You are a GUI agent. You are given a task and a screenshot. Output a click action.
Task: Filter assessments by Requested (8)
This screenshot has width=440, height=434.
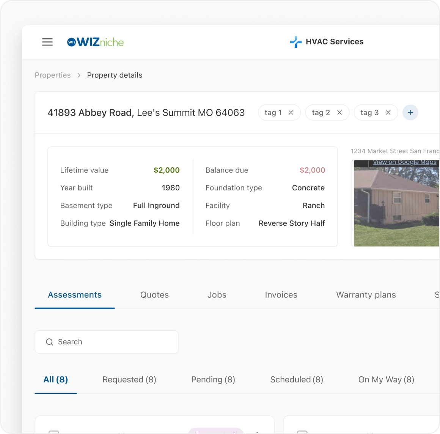point(129,380)
